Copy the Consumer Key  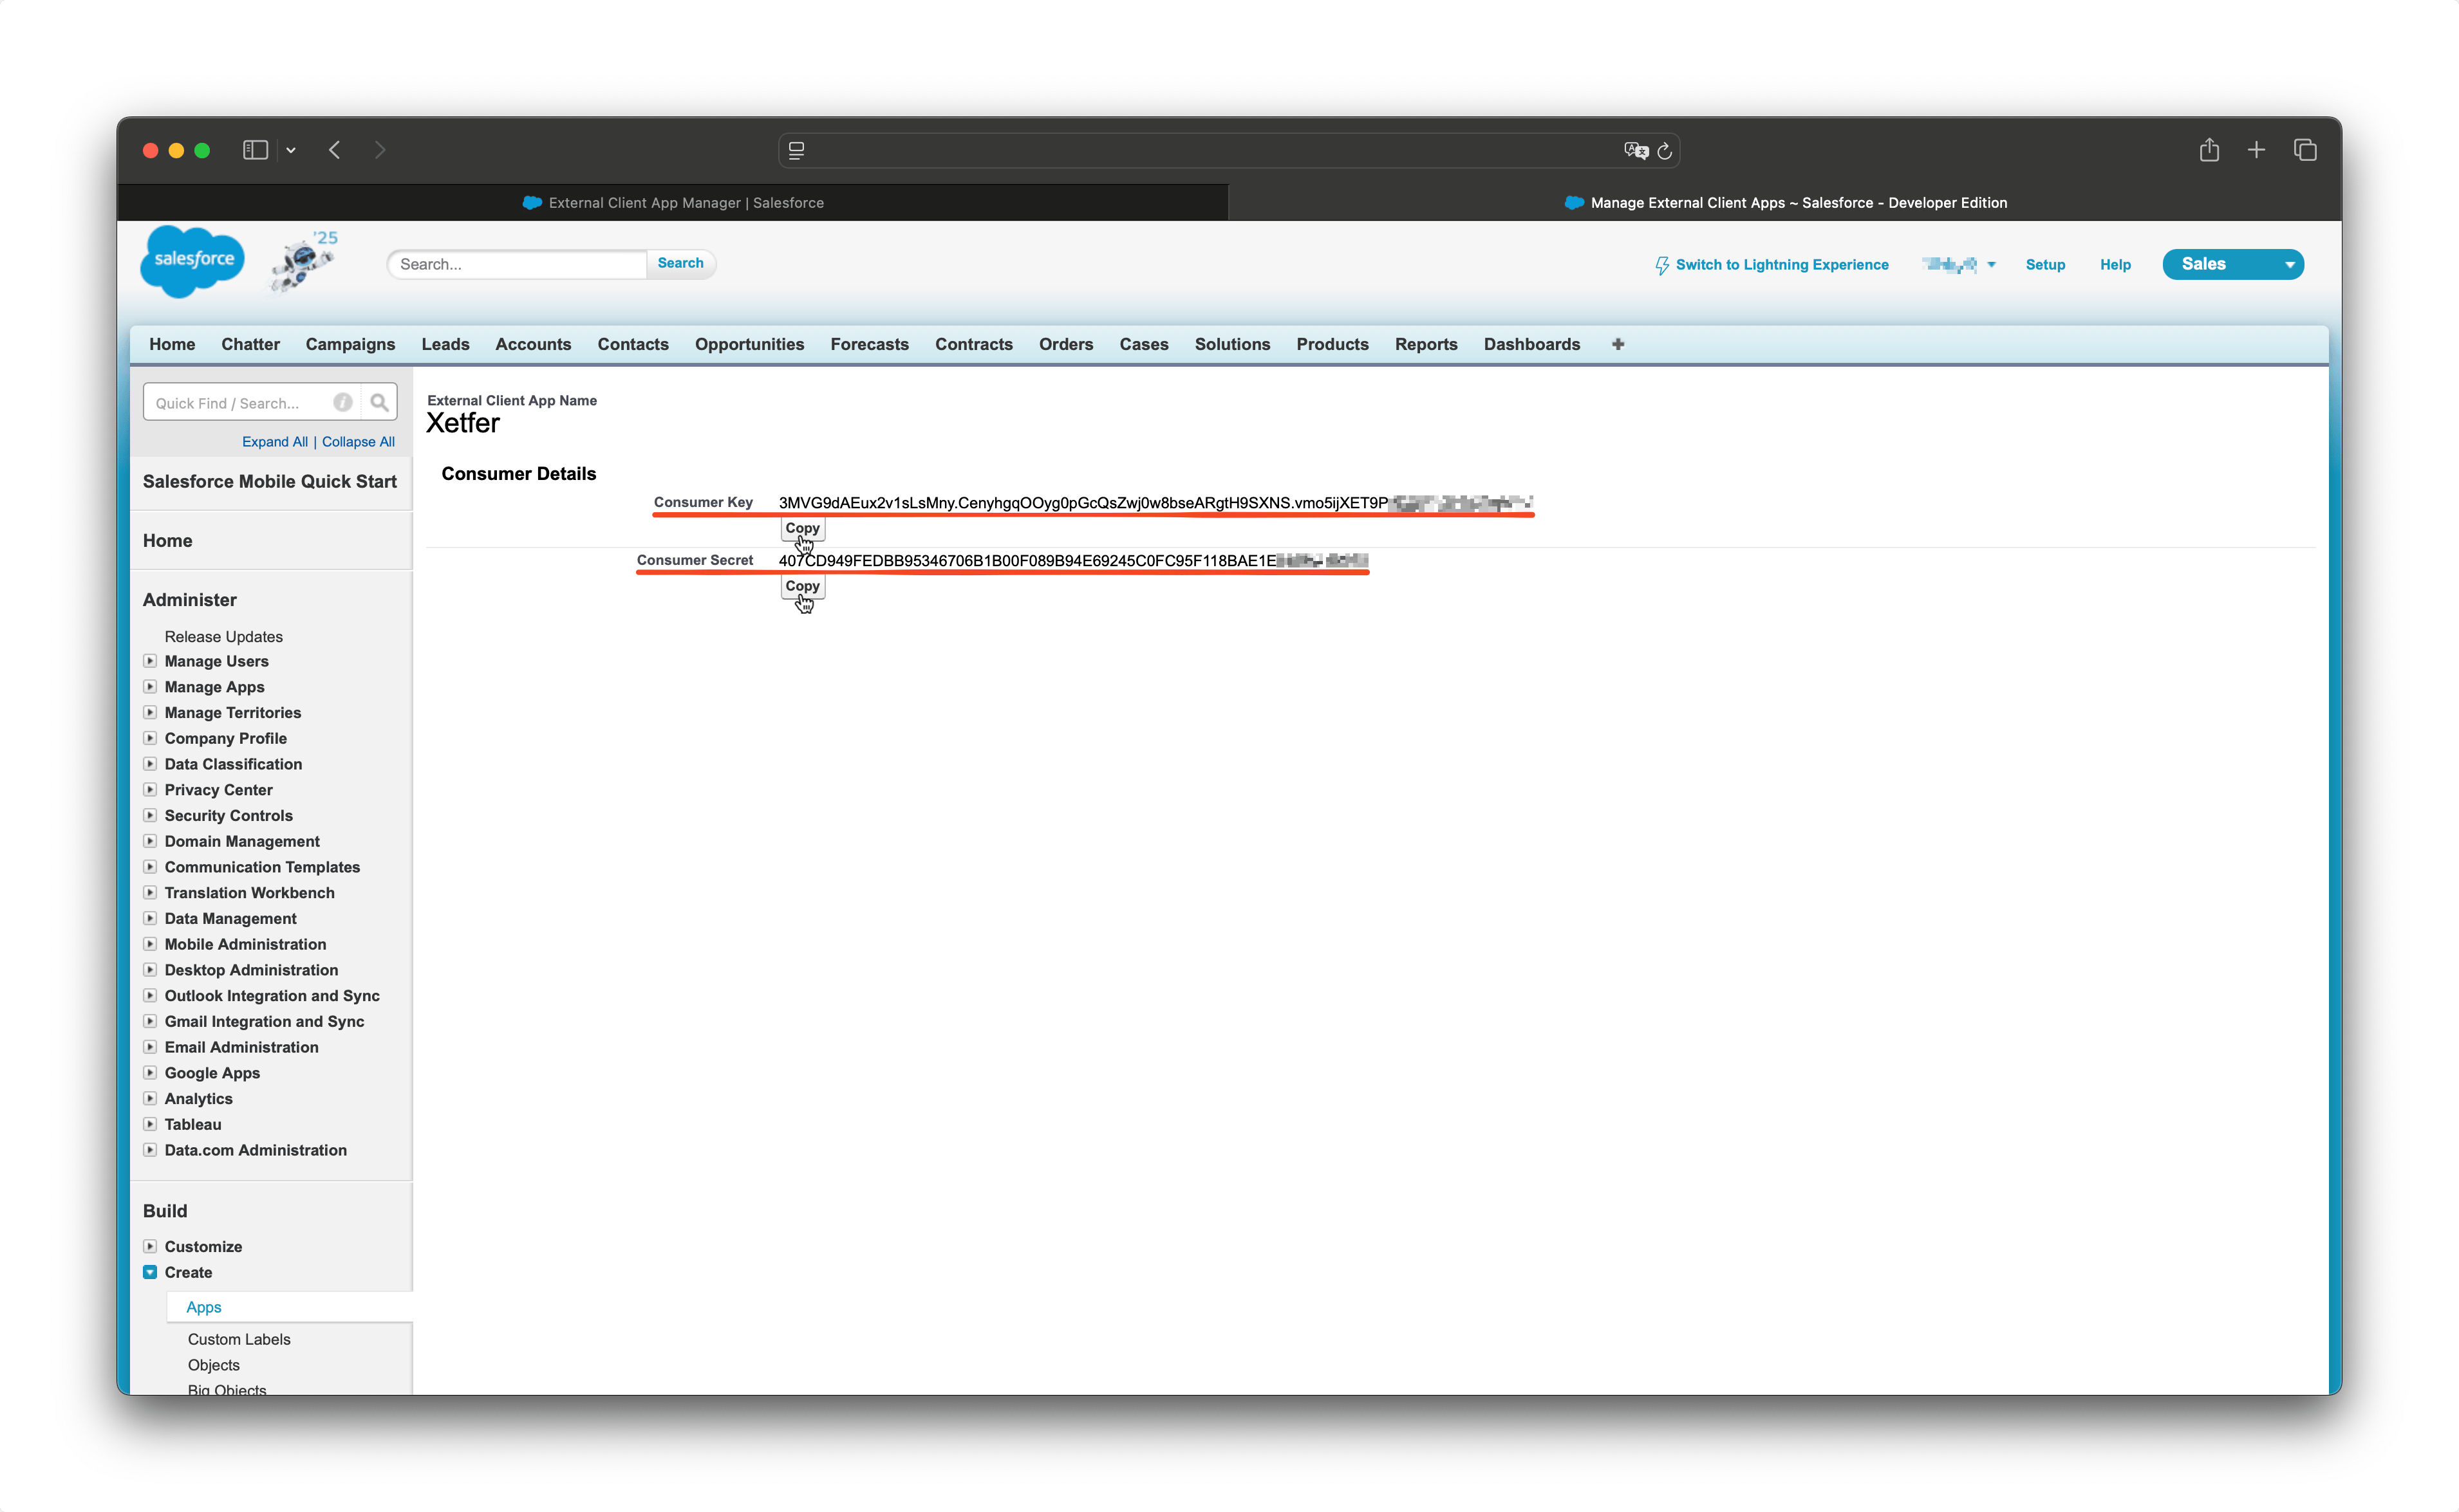point(802,528)
